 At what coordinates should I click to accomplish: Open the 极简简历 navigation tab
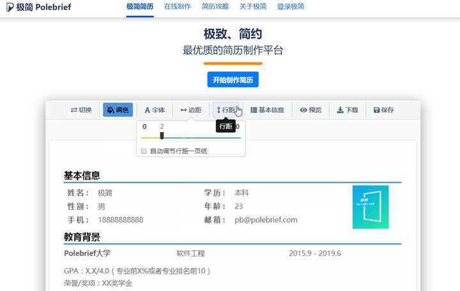[140, 6]
